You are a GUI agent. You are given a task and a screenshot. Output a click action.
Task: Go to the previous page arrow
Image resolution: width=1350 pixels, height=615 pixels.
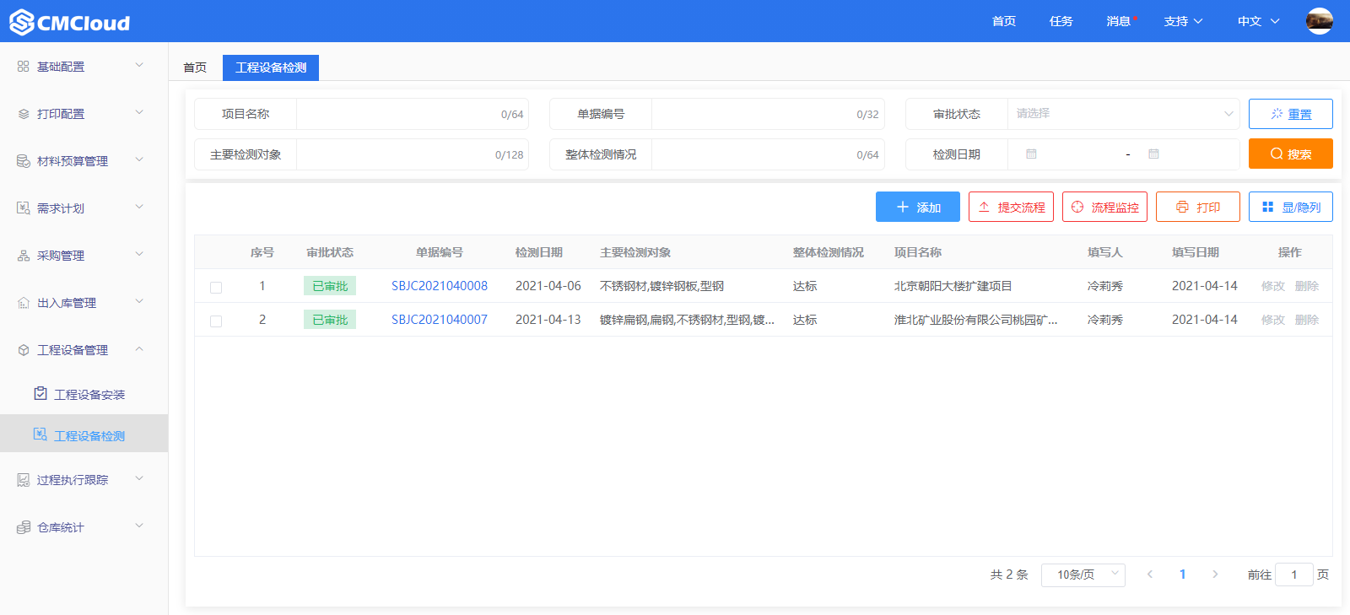[x=1149, y=575]
